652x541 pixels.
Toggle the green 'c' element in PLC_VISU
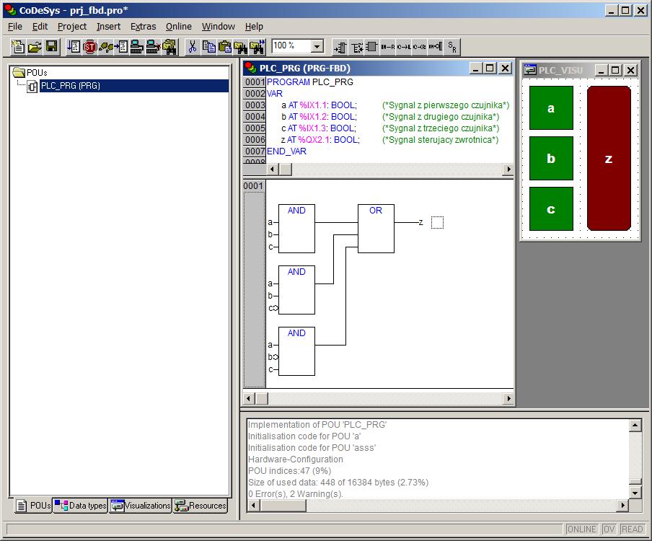click(x=551, y=208)
